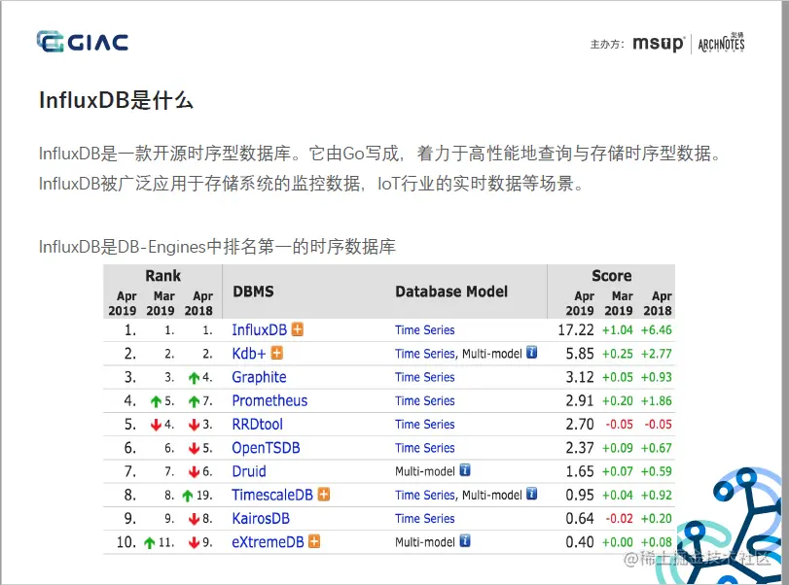Click the Database Model column header
The image size is (789, 585).
[x=451, y=292]
